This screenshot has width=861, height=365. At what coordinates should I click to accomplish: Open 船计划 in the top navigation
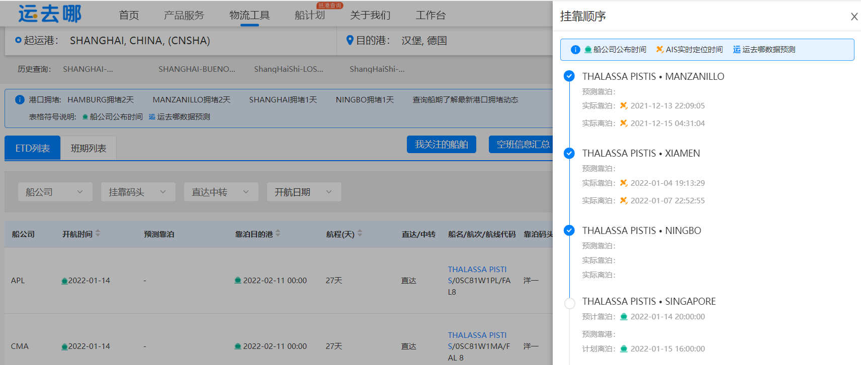pos(310,15)
